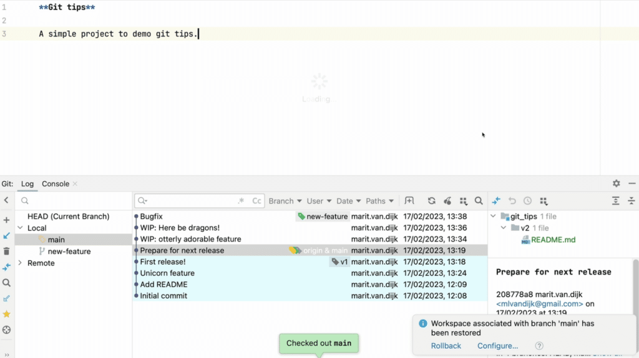Go to hash, branch or tag magnifier
639x358 pixels.
pos(479,200)
